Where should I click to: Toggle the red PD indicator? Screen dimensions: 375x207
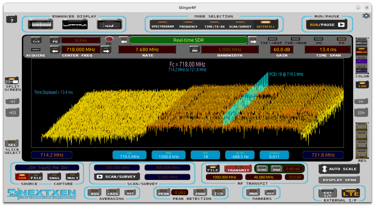click(x=109, y=39)
